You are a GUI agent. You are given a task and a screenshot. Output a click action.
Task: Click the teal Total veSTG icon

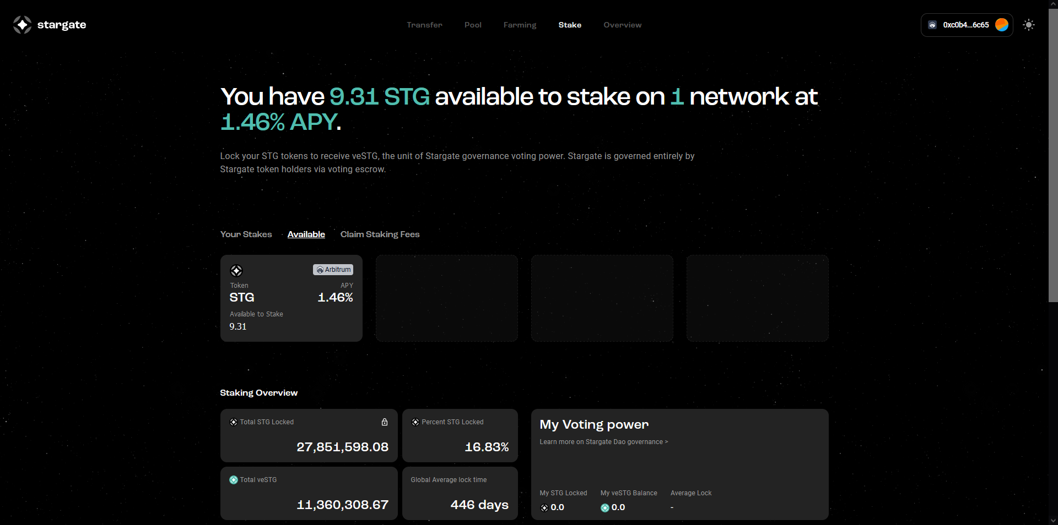[234, 480]
